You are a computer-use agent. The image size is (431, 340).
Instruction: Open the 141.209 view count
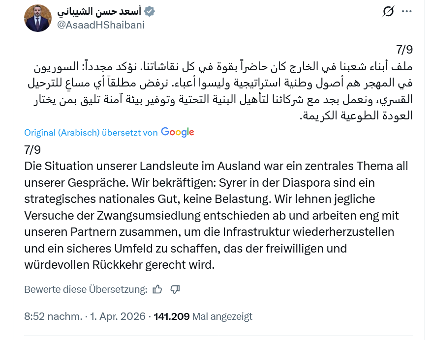tap(172, 316)
